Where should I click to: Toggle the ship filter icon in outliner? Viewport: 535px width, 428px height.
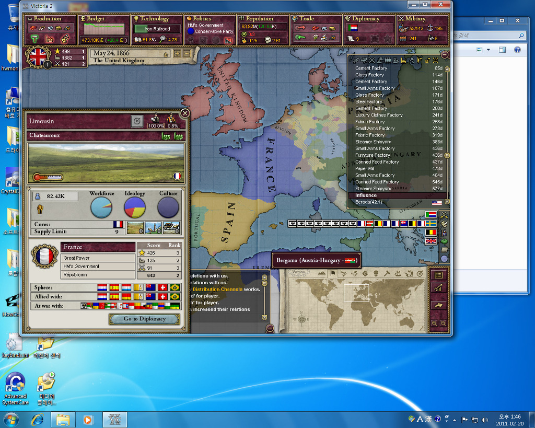click(x=396, y=61)
